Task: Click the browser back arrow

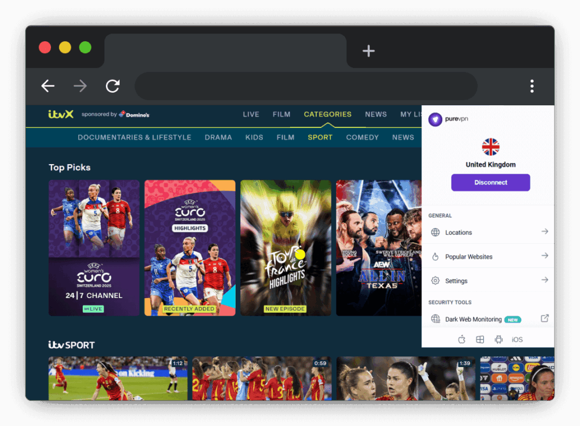Action: click(48, 86)
